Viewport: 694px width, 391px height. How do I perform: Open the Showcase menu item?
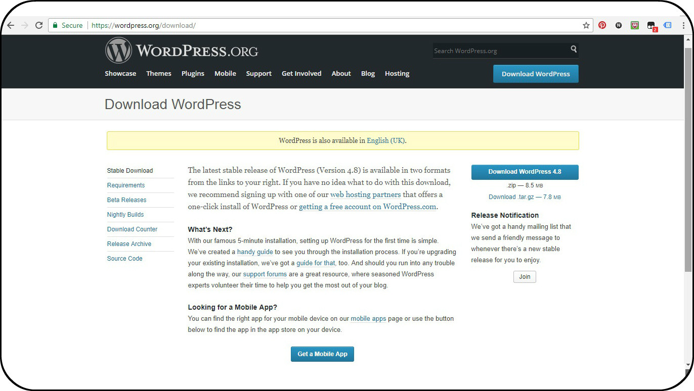(x=120, y=73)
